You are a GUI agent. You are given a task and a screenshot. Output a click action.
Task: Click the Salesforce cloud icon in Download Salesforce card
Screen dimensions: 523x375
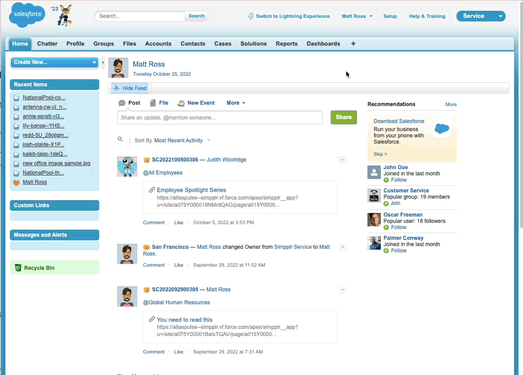tap(442, 128)
